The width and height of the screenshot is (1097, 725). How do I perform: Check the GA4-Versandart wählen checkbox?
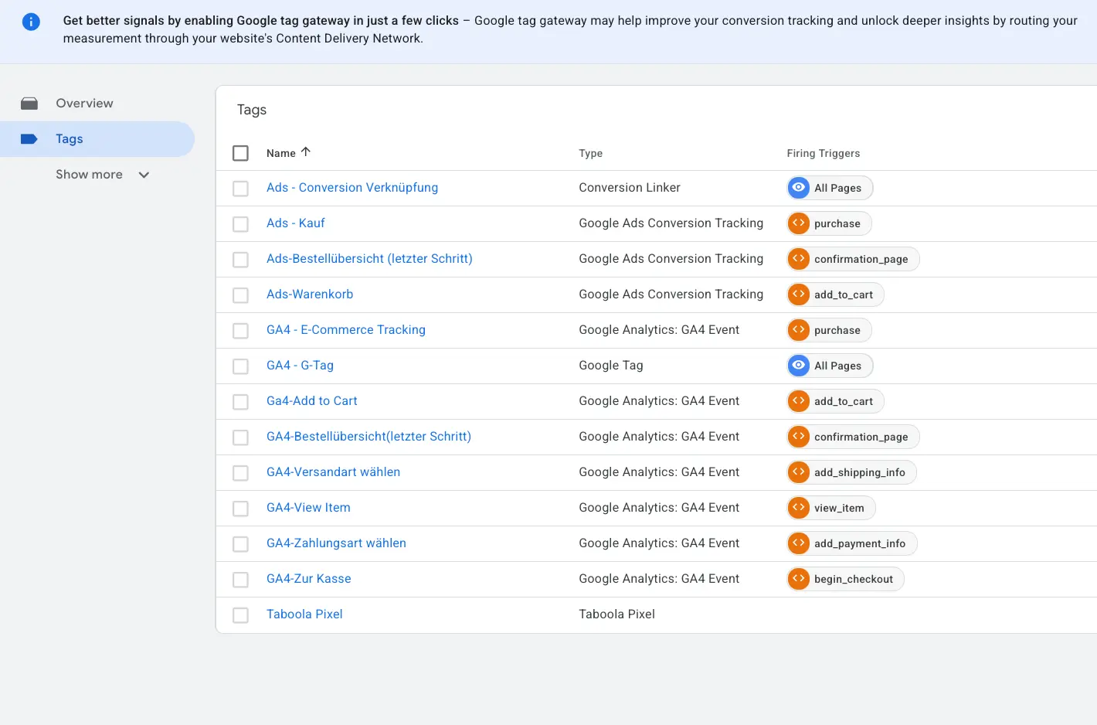point(241,473)
